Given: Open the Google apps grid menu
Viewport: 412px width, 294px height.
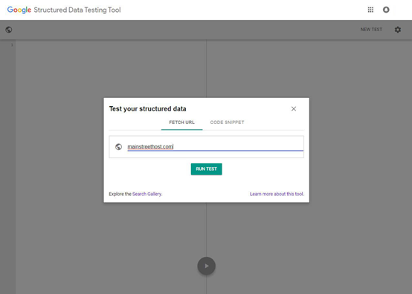Looking at the screenshot, I should pyautogui.click(x=370, y=10).
